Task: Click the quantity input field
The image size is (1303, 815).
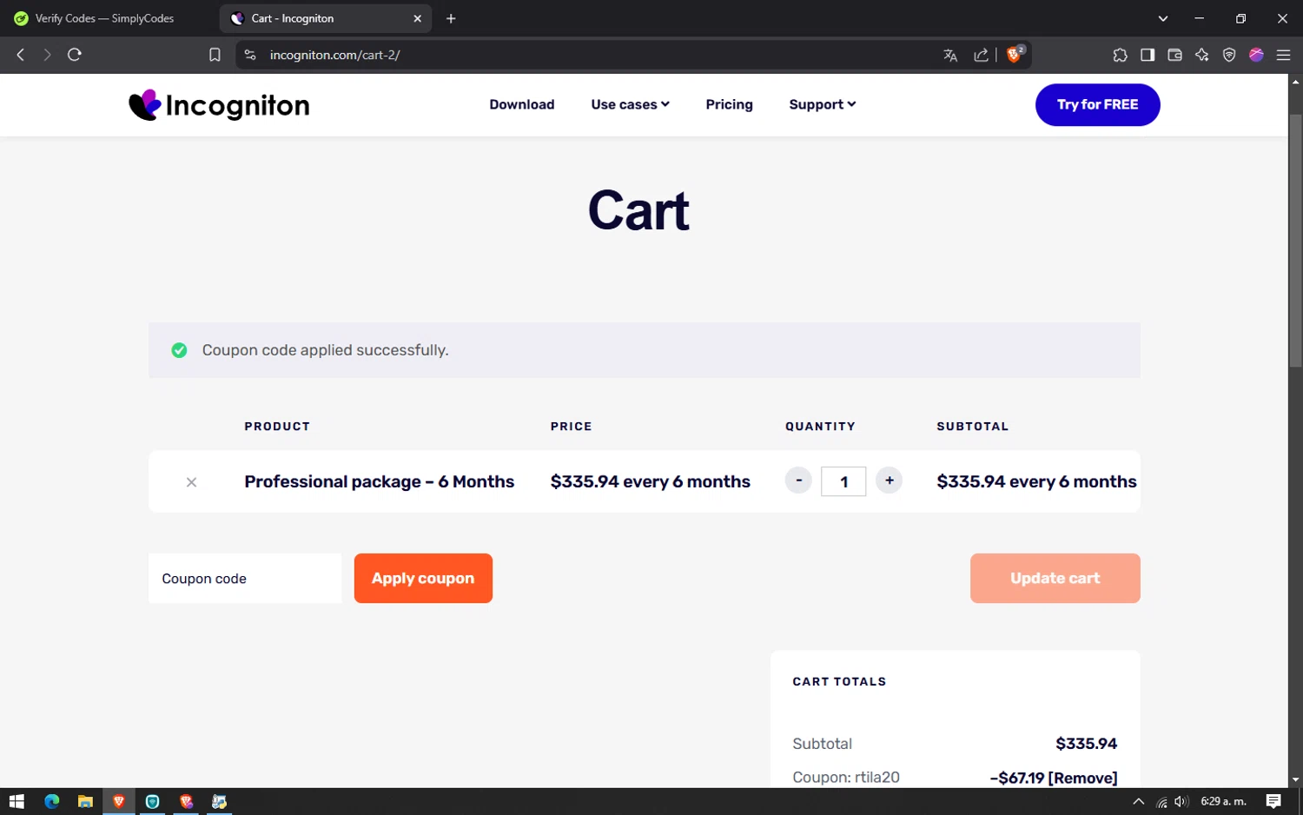Action: (x=843, y=481)
